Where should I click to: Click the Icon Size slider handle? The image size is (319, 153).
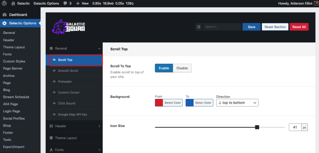pyautogui.click(x=257, y=127)
